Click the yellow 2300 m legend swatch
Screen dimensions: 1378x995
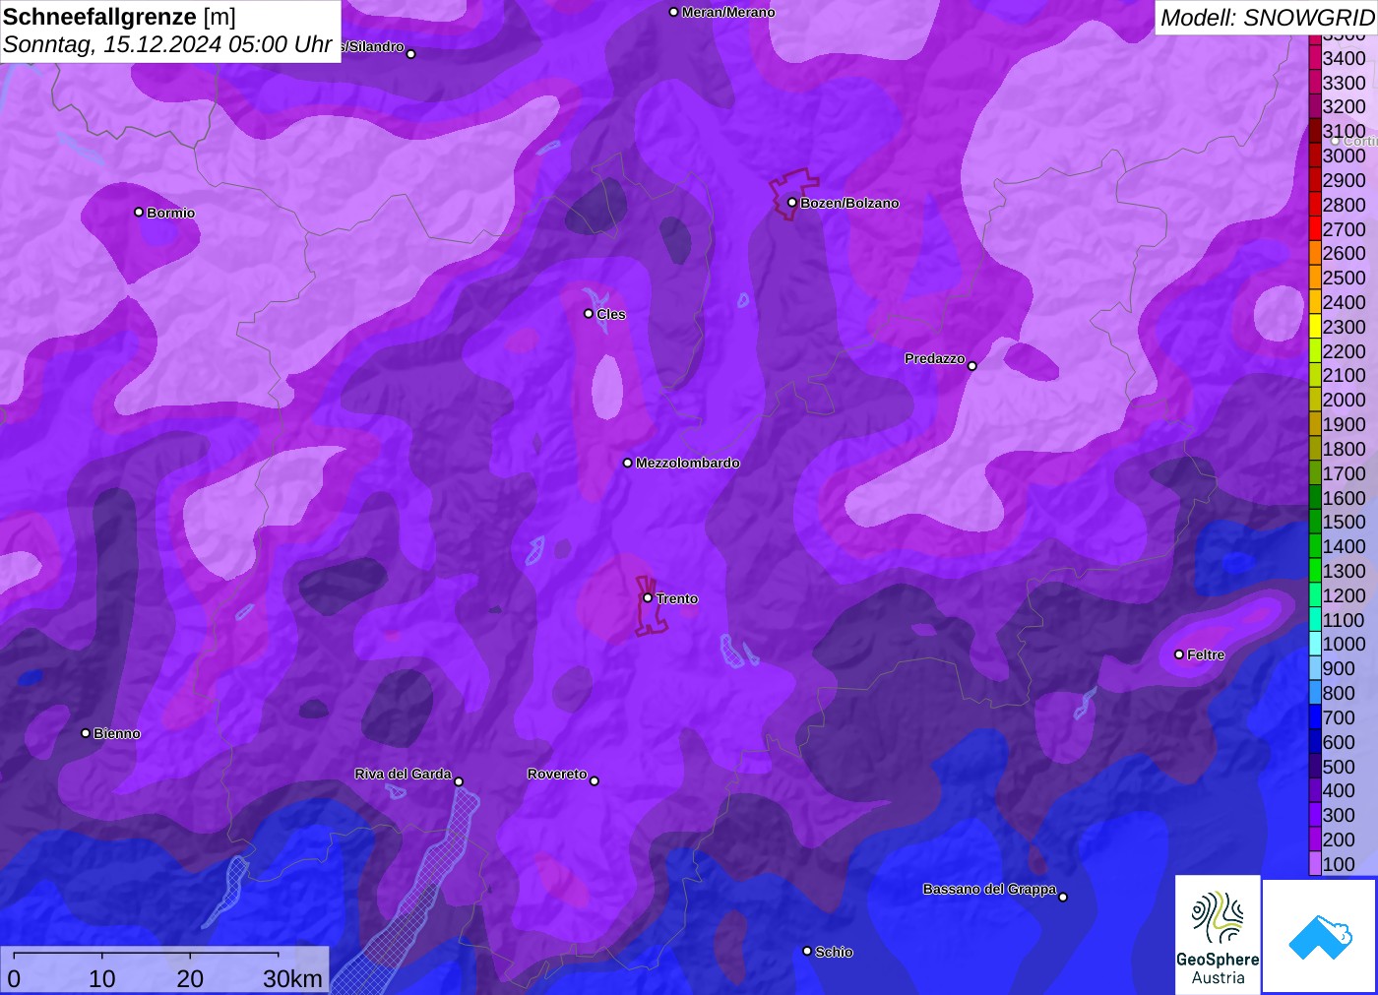click(x=1315, y=327)
